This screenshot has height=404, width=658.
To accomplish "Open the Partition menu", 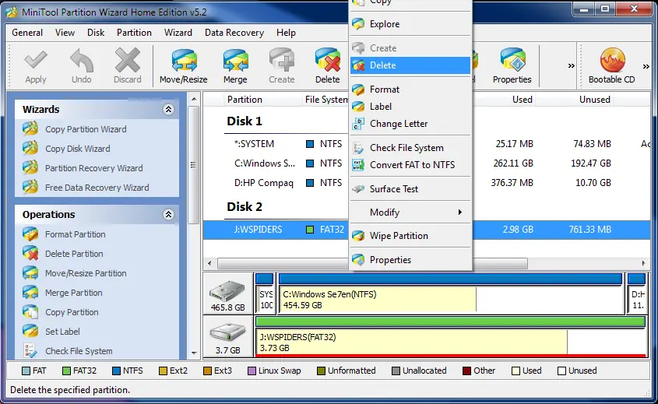I will tap(134, 32).
